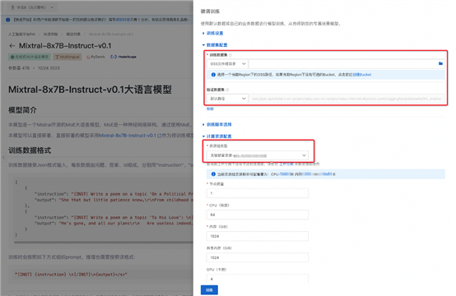Click the info icon in the OSS path hint
456x296 pixels.
click(x=213, y=75)
